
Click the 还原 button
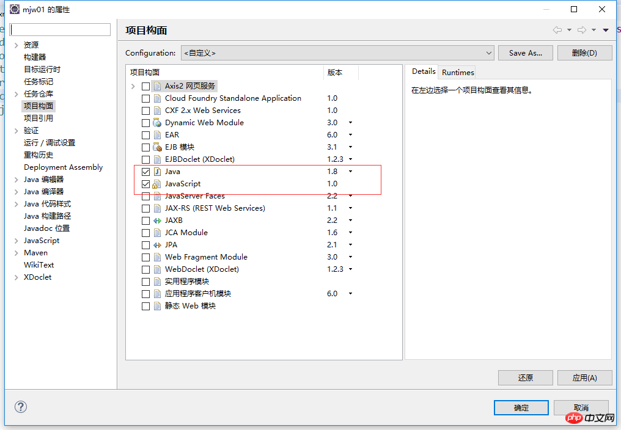coord(525,377)
